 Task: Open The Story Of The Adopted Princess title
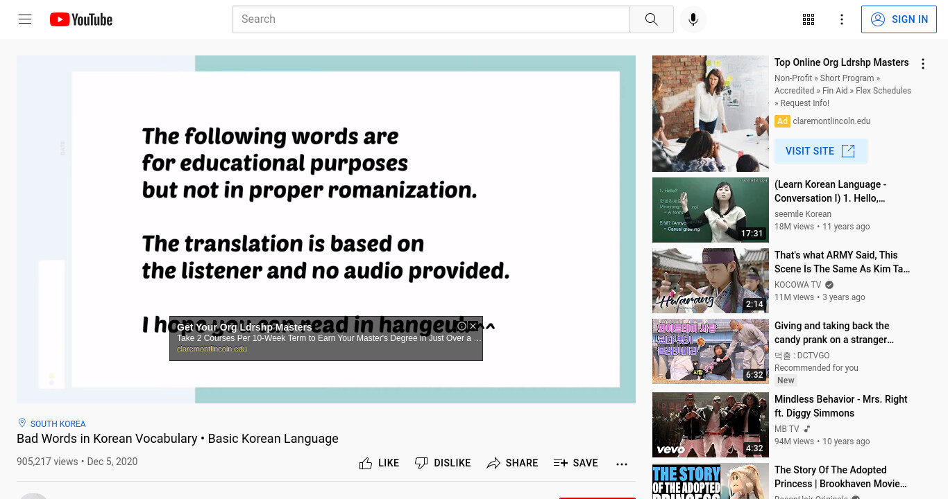click(840, 477)
